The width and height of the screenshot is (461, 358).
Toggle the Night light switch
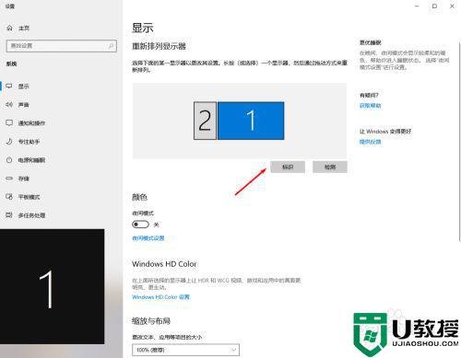coord(140,225)
